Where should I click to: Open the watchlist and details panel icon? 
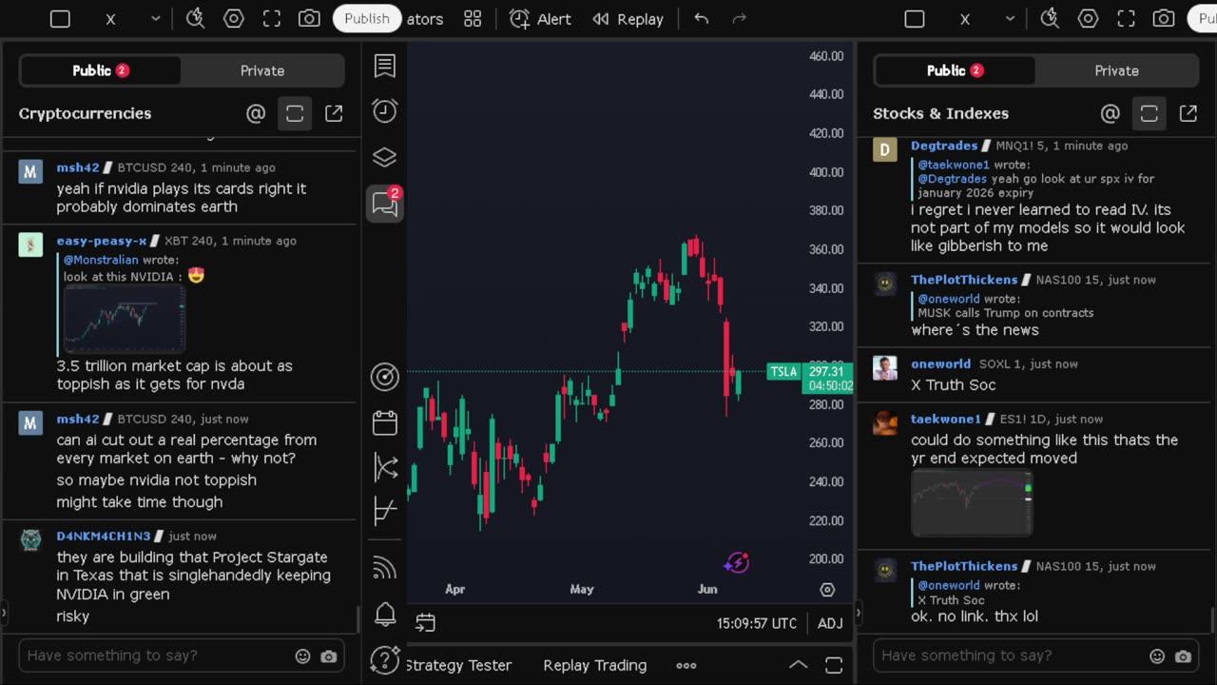click(x=384, y=66)
